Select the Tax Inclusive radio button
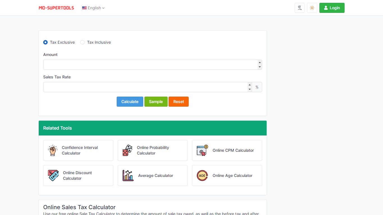 82,42
